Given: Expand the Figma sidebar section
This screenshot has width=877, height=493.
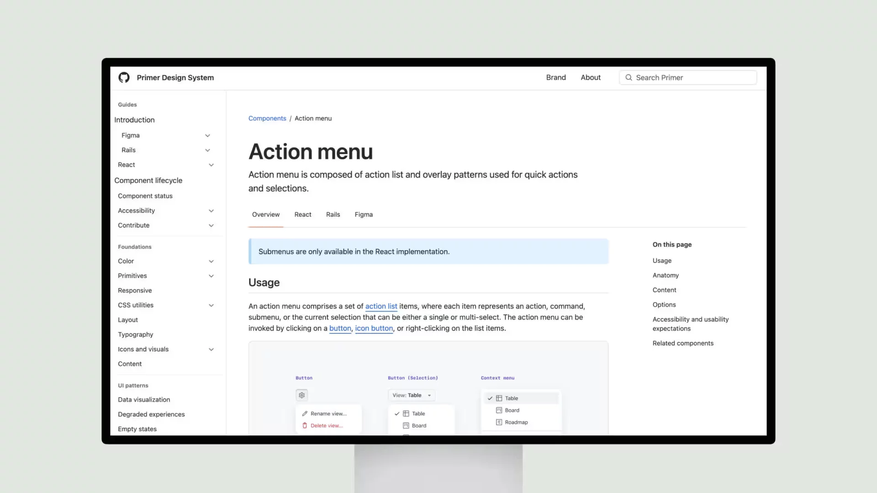Looking at the screenshot, I should click(207, 136).
